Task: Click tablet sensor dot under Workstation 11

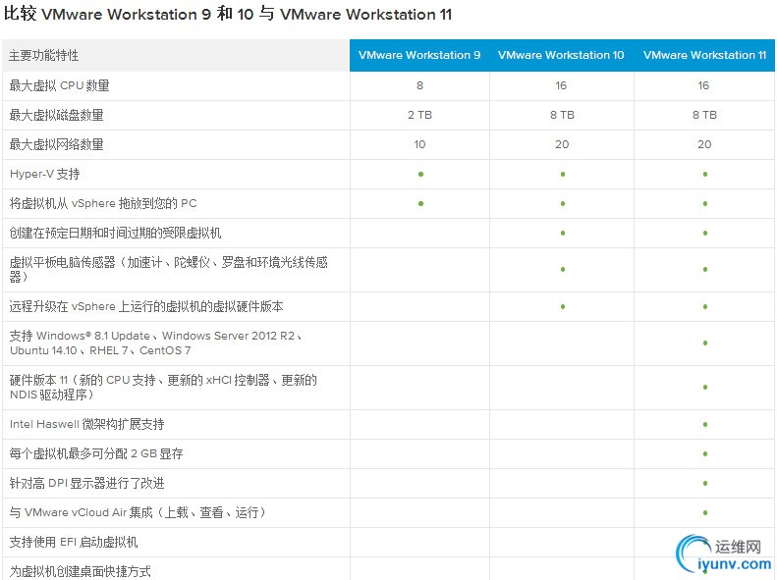Action: [705, 270]
